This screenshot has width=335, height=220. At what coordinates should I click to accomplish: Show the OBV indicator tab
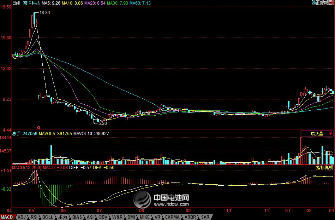click(103, 217)
